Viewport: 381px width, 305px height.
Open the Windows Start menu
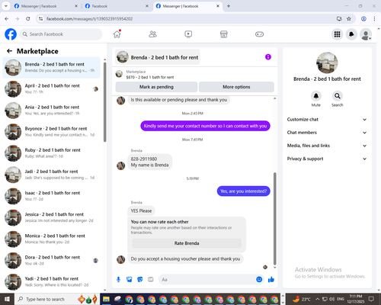click(x=7, y=299)
